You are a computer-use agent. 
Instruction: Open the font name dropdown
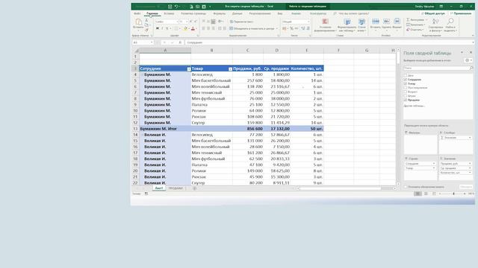tap(177, 22)
